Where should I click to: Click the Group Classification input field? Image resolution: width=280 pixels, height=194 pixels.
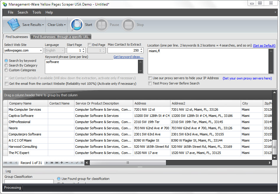coord(29,181)
